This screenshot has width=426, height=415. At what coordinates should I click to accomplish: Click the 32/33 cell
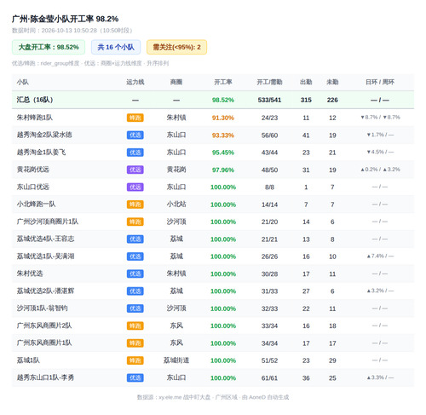(x=269, y=308)
